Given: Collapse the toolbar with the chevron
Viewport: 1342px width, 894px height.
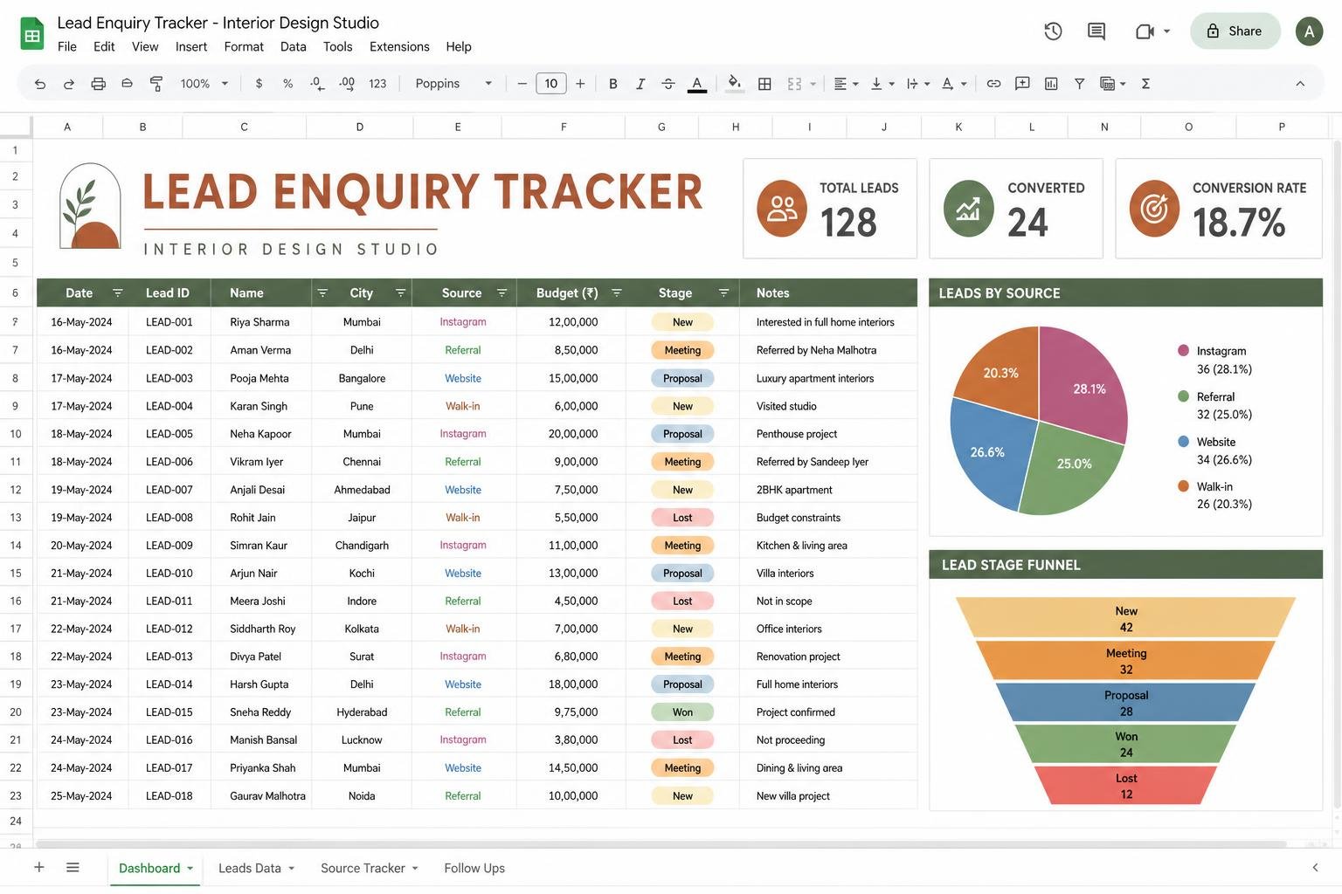Looking at the screenshot, I should tap(1300, 84).
